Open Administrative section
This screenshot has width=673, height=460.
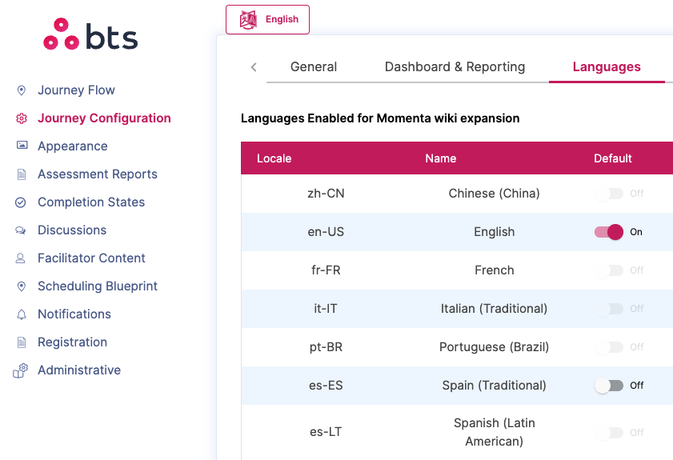point(79,370)
